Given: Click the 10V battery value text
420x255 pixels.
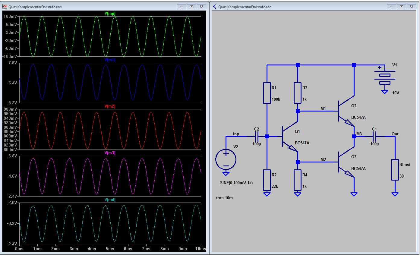Looking at the screenshot, I should (x=396, y=93).
